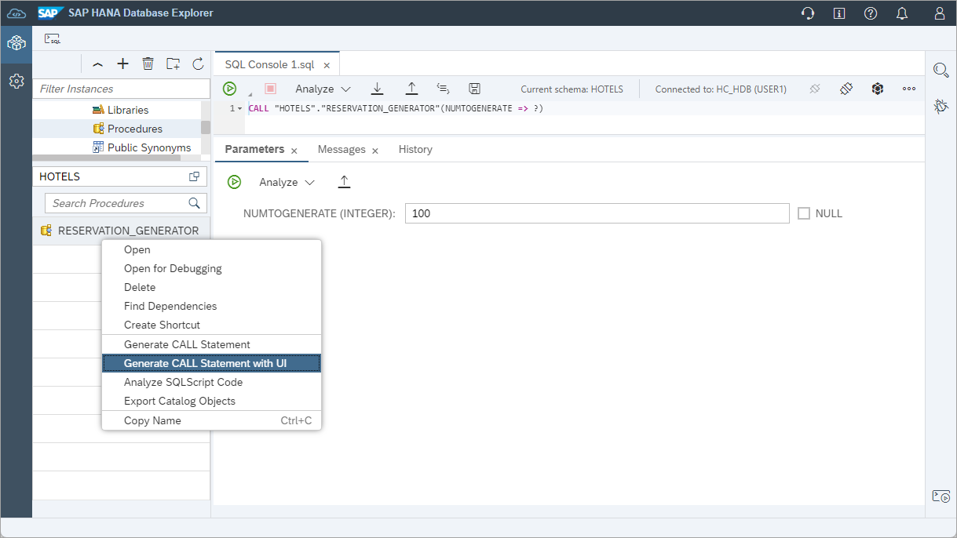Viewport: 957px width, 538px height.
Task: Open the cloud home icon in the header
Action: pyautogui.click(x=16, y=13)
